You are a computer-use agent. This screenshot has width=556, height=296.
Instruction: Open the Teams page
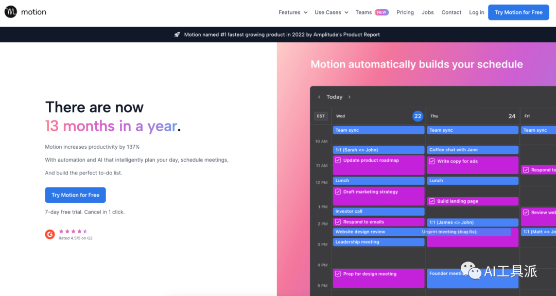363,12
